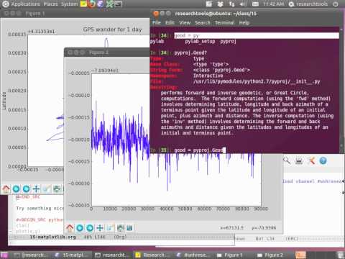Select the Pan cross tool in Figure 1 toolbar
Screen dimensions: 345x259
tap(37, 189)
